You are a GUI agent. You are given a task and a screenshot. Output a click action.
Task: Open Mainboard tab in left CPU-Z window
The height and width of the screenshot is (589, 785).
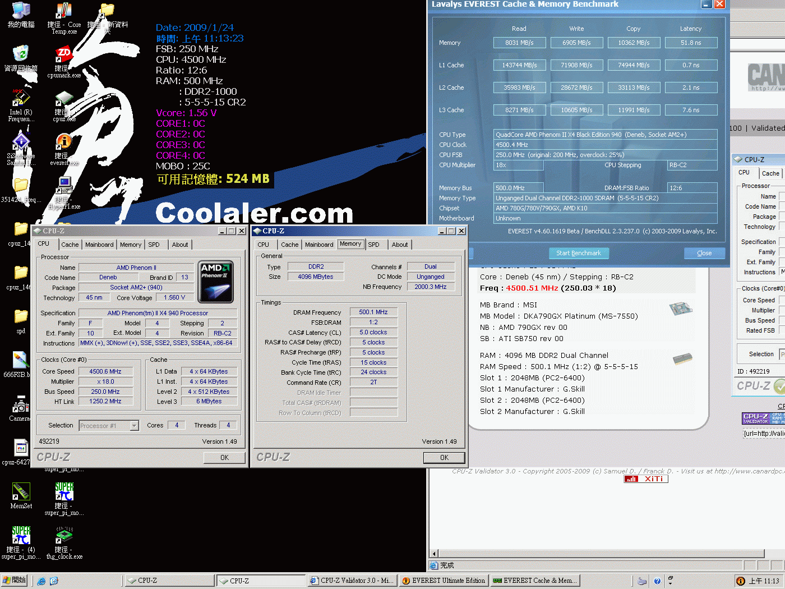tap(99, 245)
